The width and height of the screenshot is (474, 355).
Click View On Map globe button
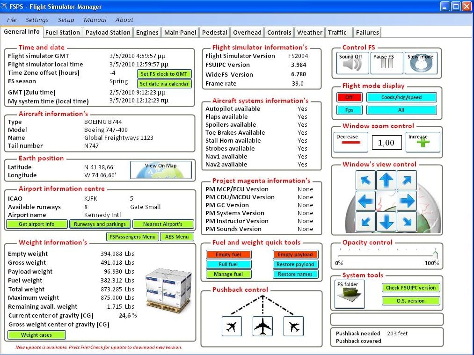click(160, 170)
